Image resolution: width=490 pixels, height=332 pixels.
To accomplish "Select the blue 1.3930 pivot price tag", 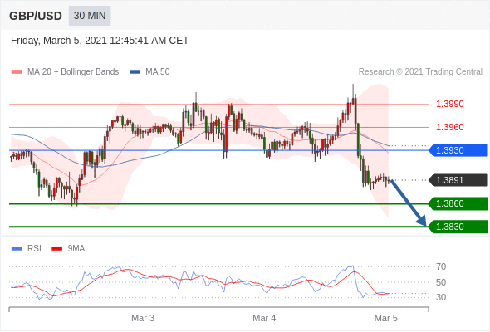I will coord(458,150).
